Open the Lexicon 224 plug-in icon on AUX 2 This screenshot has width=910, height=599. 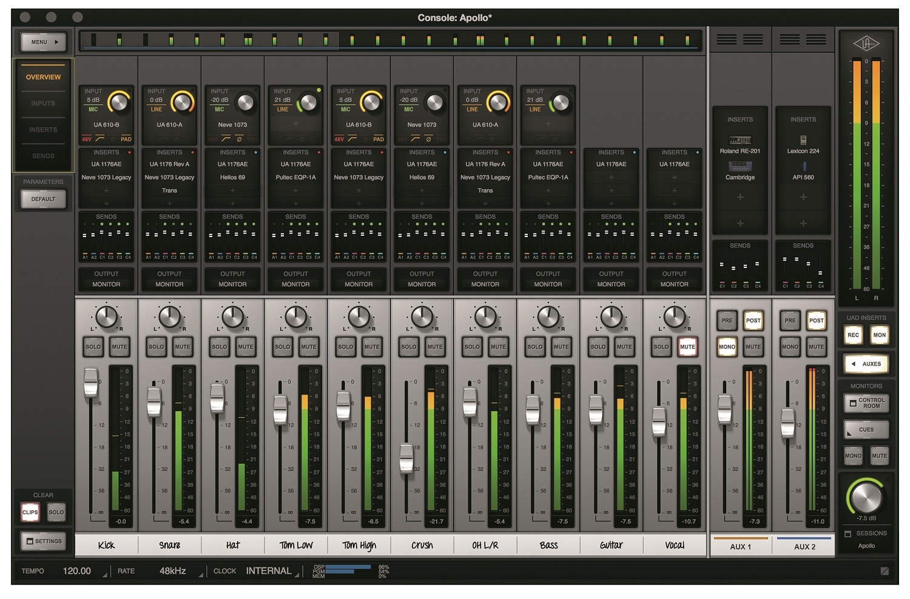pos(803,140)
